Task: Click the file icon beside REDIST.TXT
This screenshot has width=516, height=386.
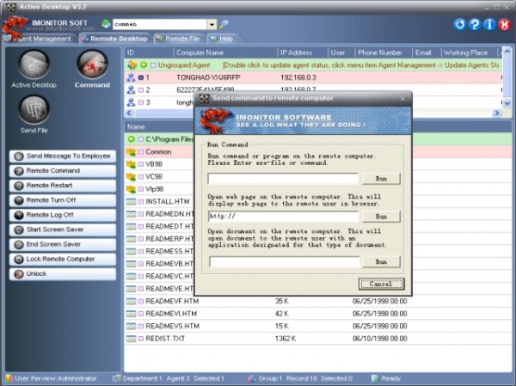Action: pos(131,339)
